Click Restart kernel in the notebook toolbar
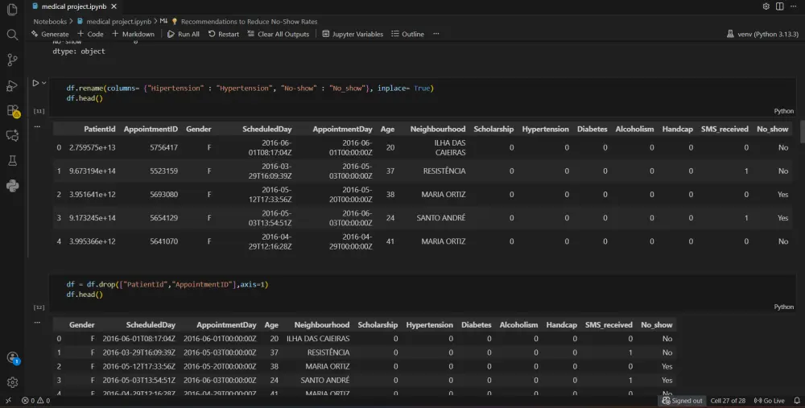805x408 pixels. (x=224, y=35)
